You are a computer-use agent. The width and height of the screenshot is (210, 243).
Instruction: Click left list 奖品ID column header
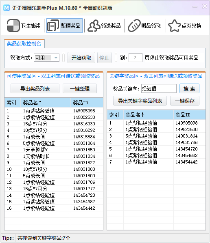pos(87,103)
